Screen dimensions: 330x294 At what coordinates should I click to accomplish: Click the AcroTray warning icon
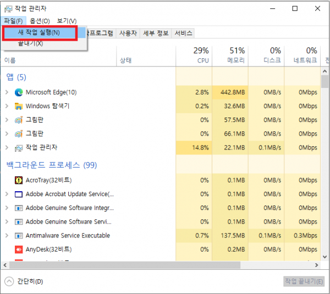click(x=19, y=180)
